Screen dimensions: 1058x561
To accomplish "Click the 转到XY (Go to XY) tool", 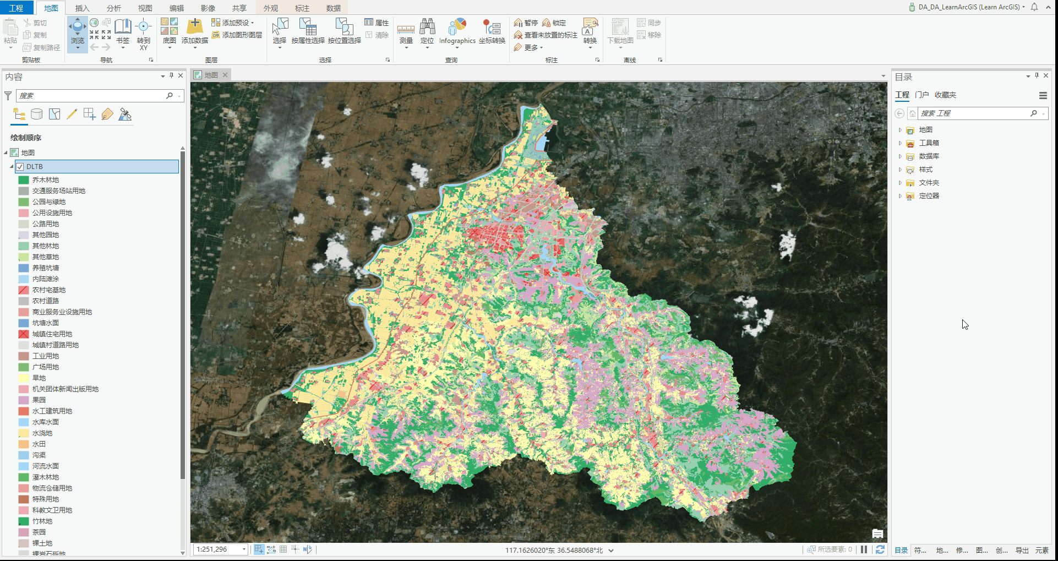I will 143,30.
